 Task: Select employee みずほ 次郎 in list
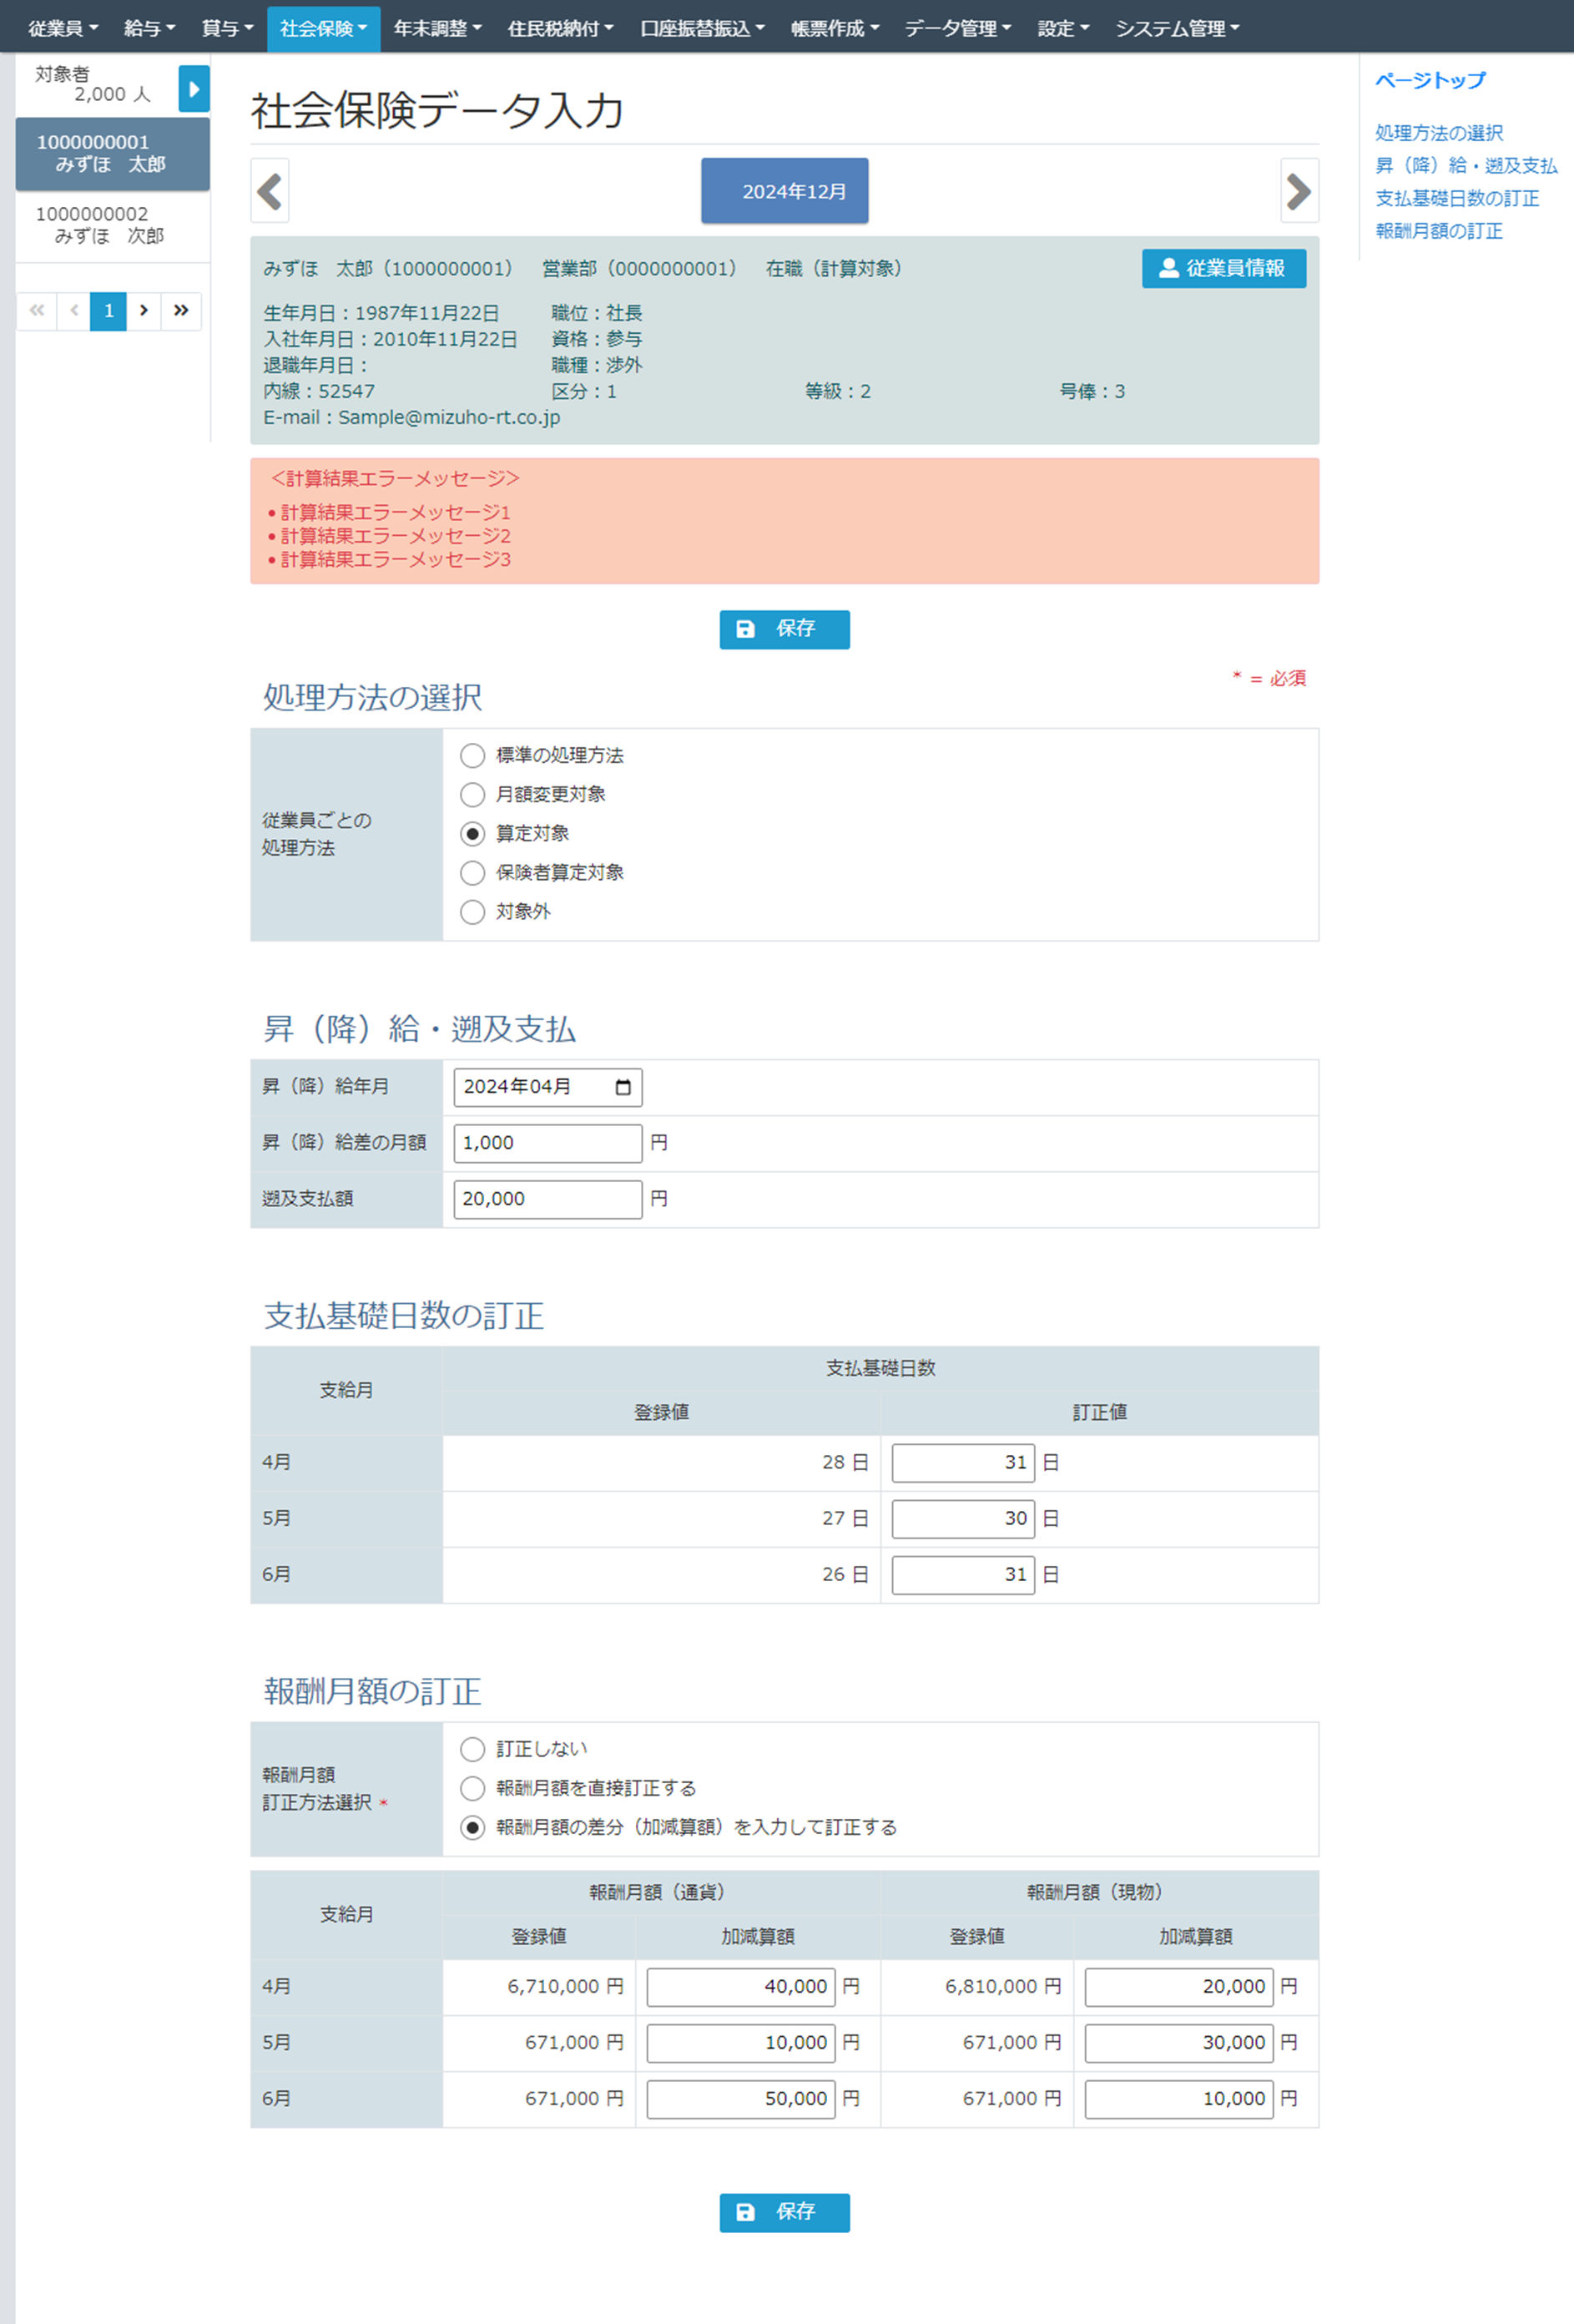point(110,225)
